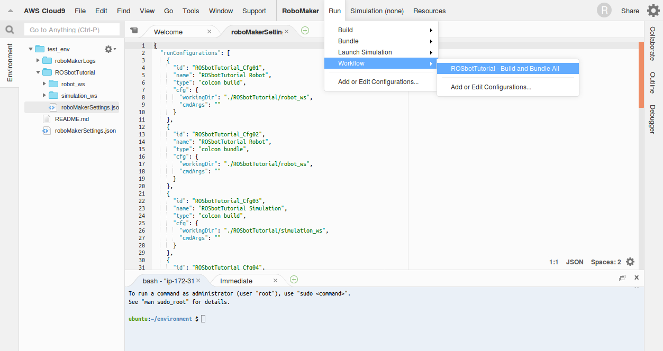Open the AWS Cloud9 menu
Screen dimensions: 663x351
(x=44, y=11)
